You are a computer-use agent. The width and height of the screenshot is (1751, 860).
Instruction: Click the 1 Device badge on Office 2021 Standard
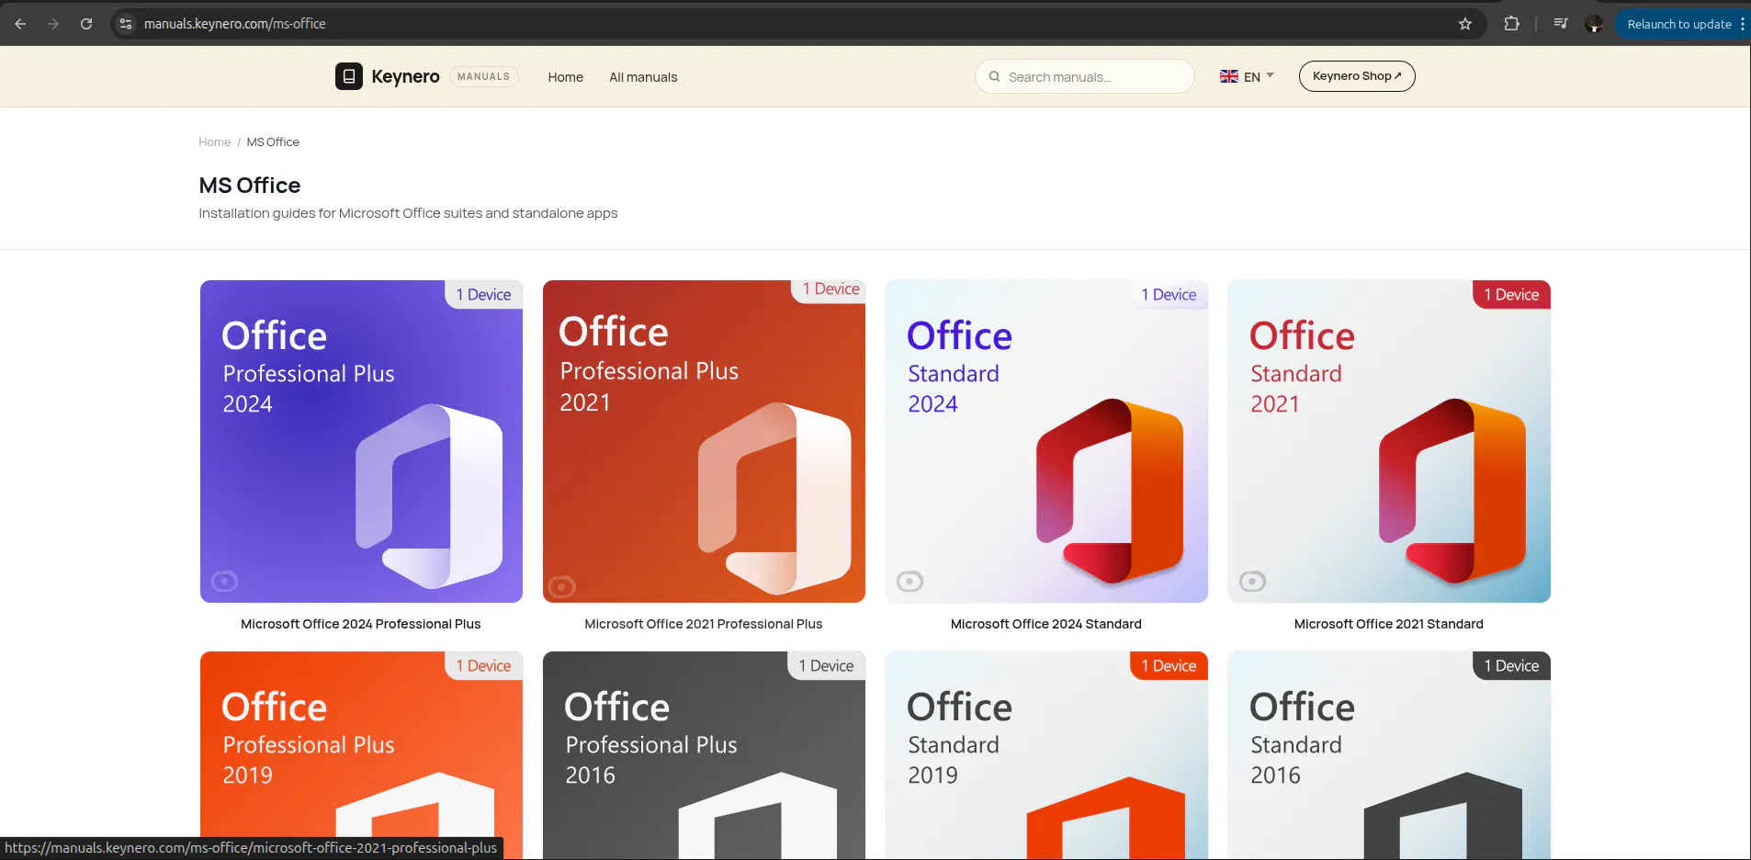(x=1511, y=295)
